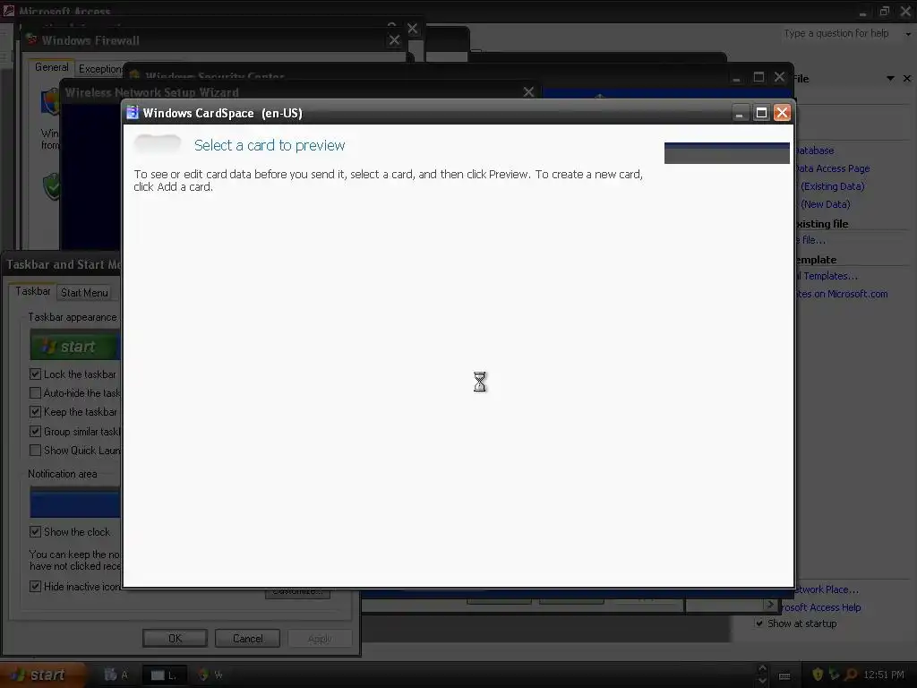Image resolution: width=917 pixels, height=688 pixels.
Task: Open the Microsoft Access Help link
Action: click(x=821, y=607)
